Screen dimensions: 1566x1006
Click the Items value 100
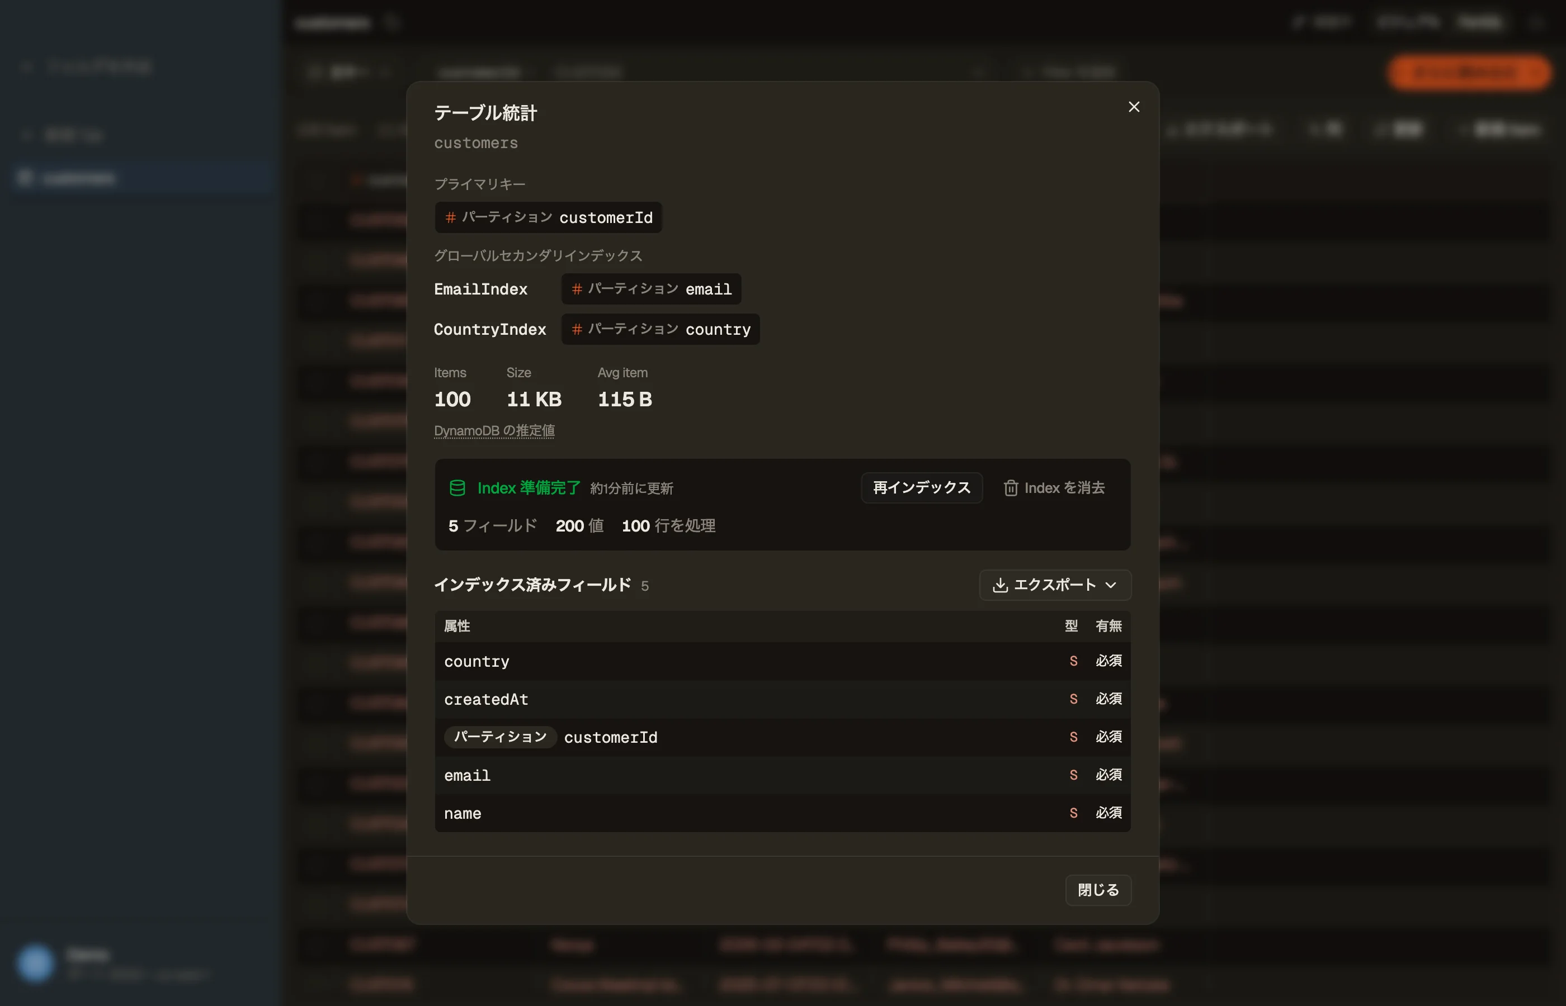[x=452, y=399]
